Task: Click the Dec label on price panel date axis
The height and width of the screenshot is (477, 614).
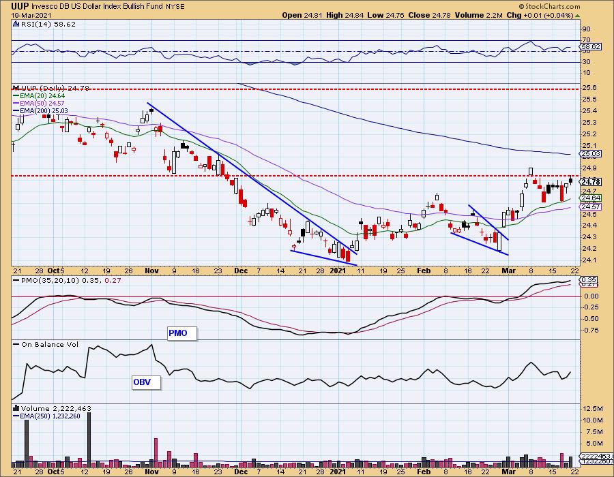Action: pos(241,271)
